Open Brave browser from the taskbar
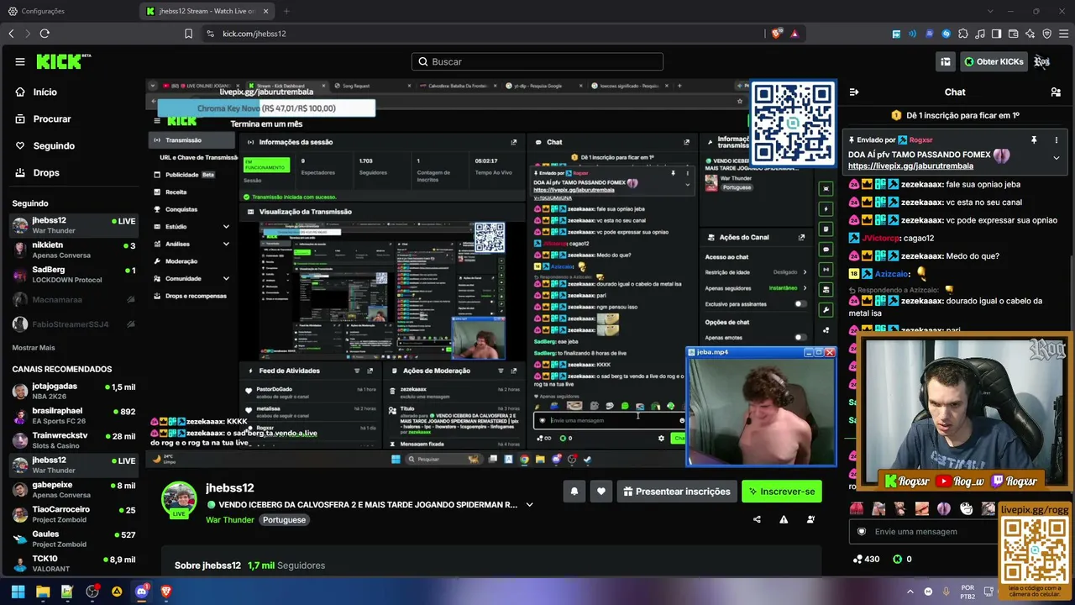 [x=165, y=592]
